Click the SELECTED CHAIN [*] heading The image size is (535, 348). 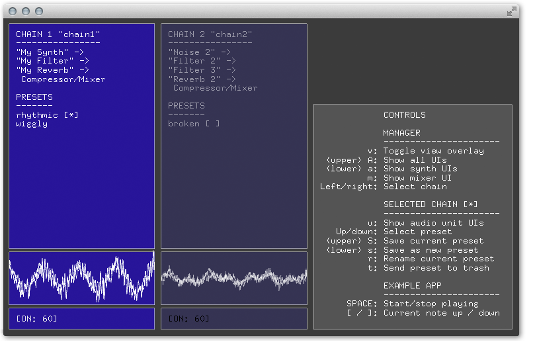tap(431, 204)
